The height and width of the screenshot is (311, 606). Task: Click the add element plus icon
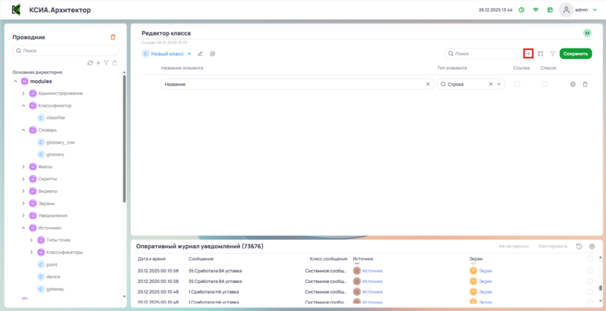[528, 54]
